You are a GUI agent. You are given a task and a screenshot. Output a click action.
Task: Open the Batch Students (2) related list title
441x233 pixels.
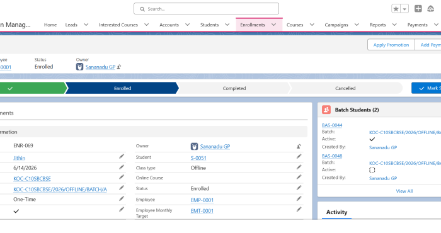[x=357, y=110]
